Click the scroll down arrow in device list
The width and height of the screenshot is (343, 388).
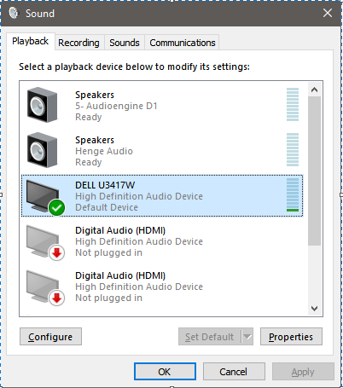pyautogui.click(x=314, y=309)
